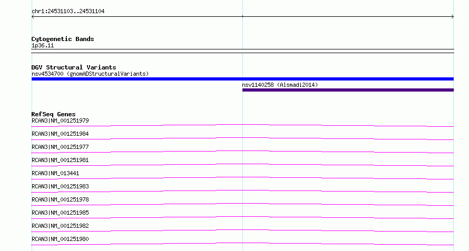Viewport: 469px width, 251px height.
Task: Click the purple nsv1140258 variant bar
Action: (x=348, y=90)
